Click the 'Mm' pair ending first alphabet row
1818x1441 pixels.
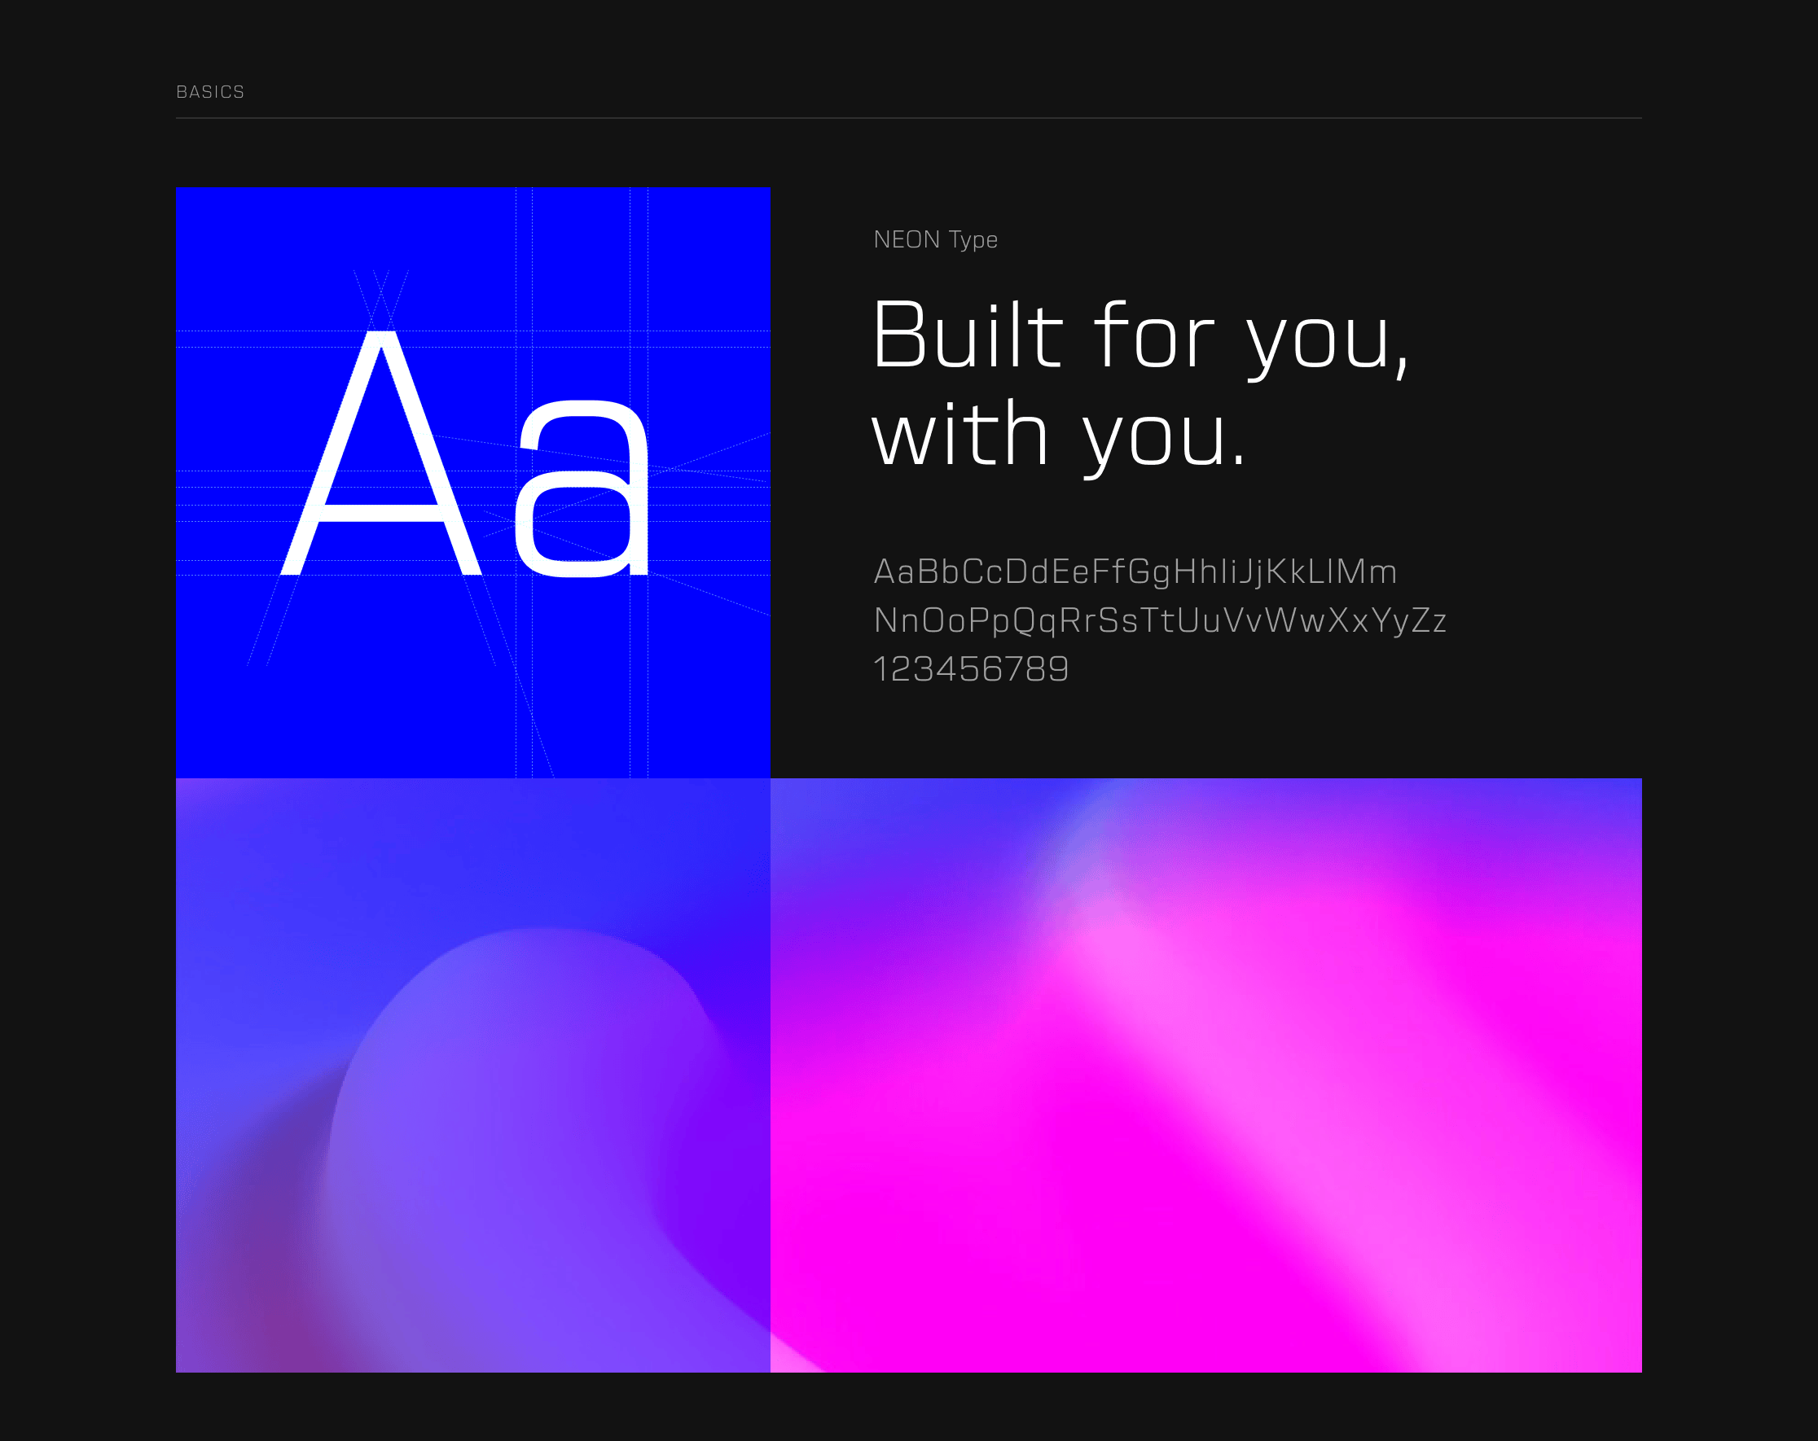click(1366, 572)
